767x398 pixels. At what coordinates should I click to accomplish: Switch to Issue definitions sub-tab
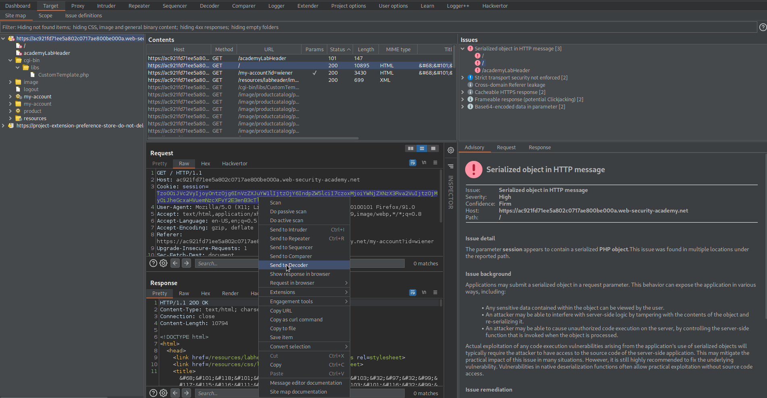83,15
